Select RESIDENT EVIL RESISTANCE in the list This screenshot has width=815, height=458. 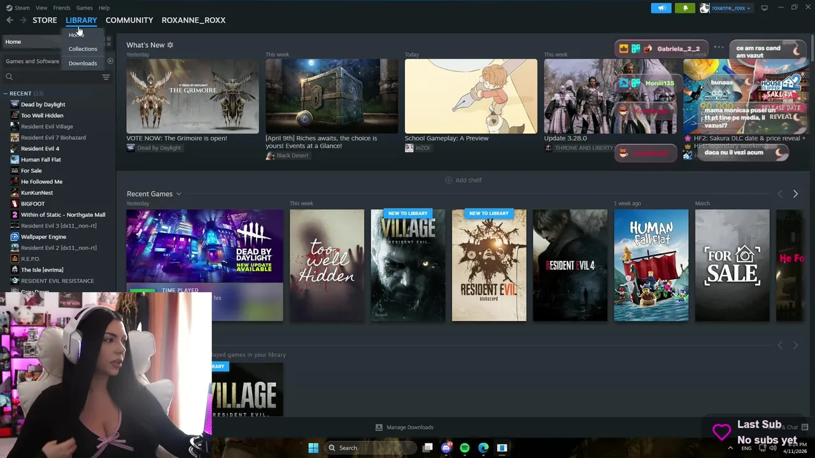click(57, 281)
